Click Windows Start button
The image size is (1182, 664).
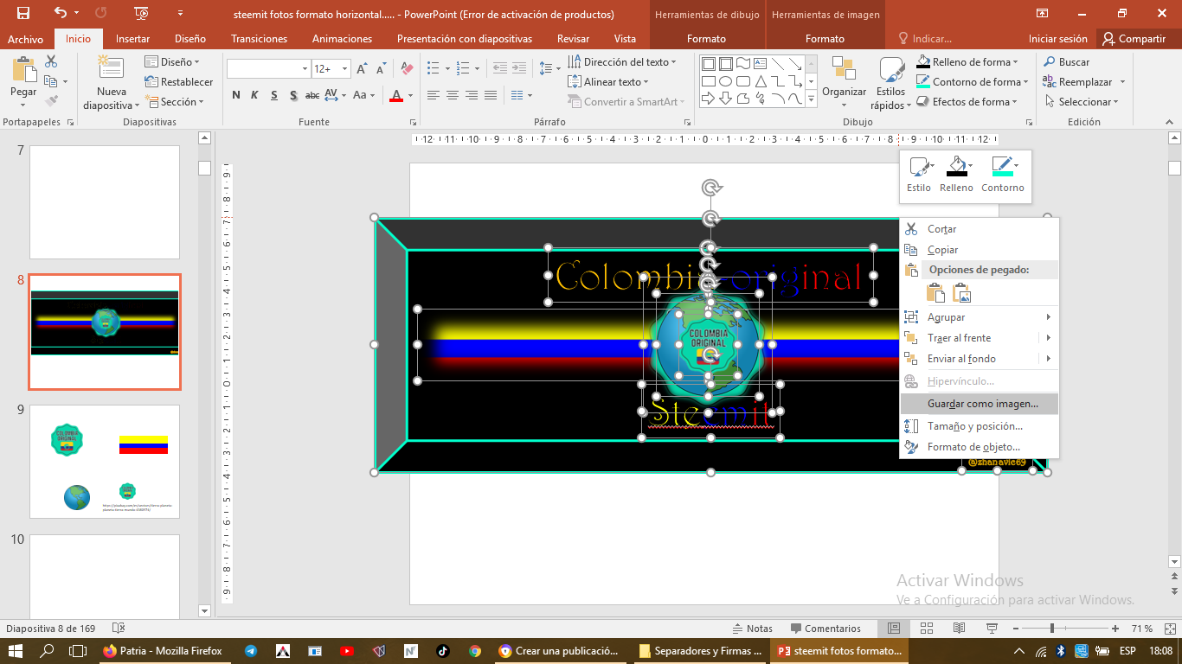tap(16, 651)
